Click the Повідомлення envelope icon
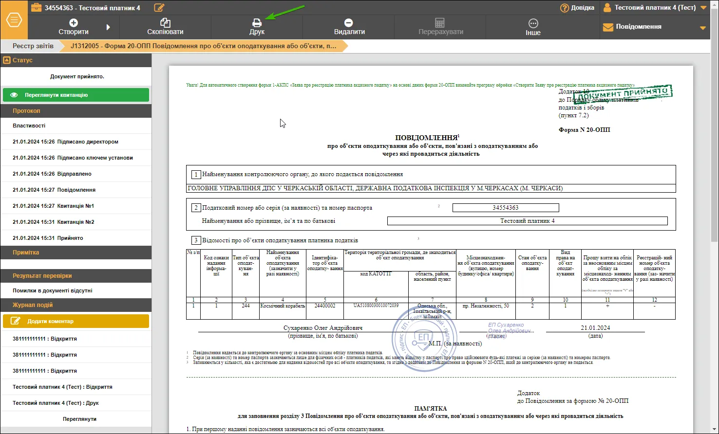This screenshot has height=434, width=719. pyautogui.click(x=608, y=27)
